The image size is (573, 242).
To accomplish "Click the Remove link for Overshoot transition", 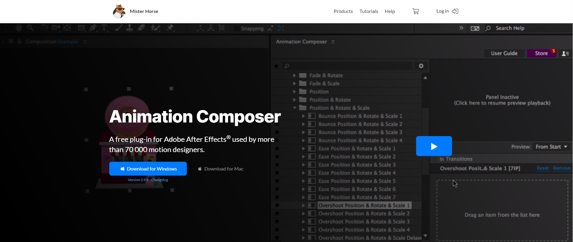I will [562, 168].
